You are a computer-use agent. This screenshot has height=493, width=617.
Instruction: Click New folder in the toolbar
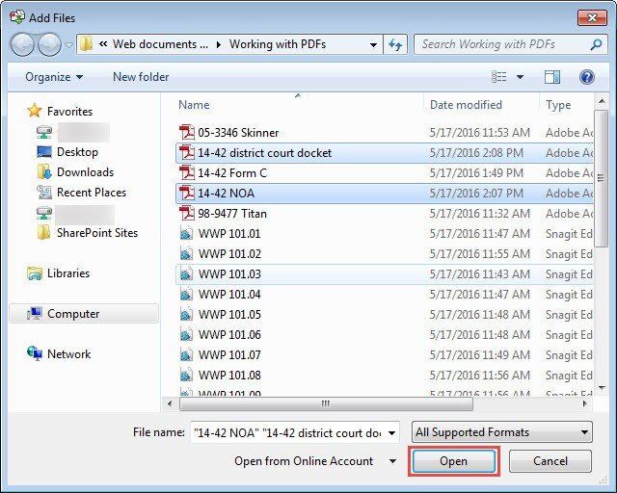click(141, 77)
